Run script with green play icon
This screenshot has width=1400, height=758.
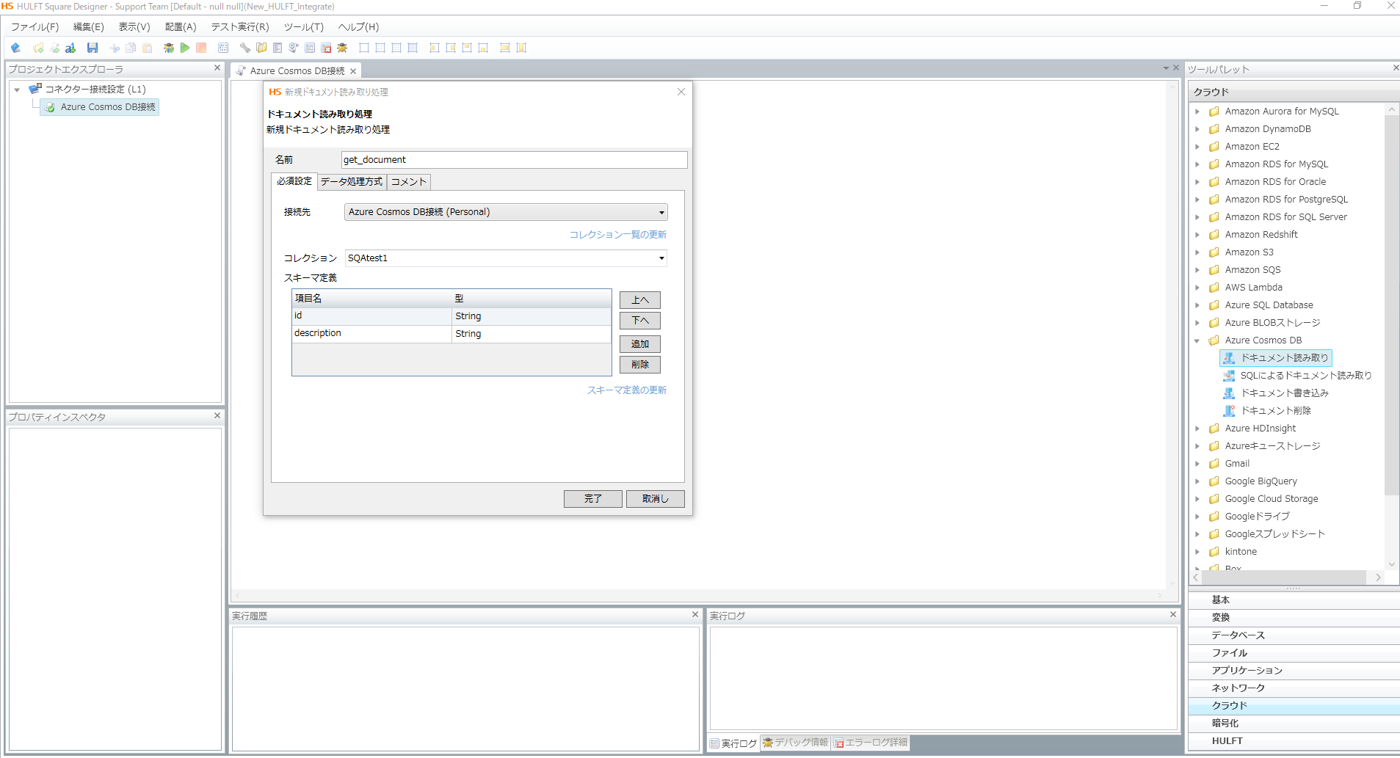(x=185, y=48)
